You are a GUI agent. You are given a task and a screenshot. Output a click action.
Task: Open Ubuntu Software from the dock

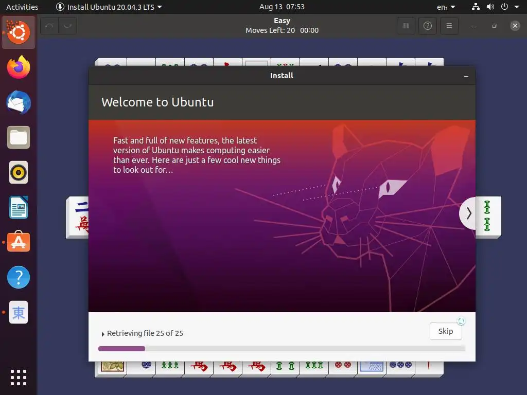pyautogui.click(x=19, y=242)
